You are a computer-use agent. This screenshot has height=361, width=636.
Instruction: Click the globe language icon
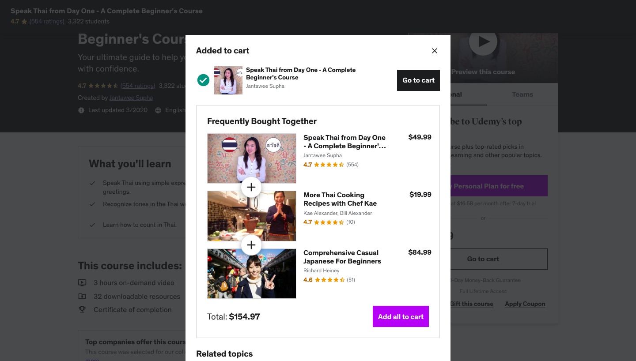tap(158, 110)
